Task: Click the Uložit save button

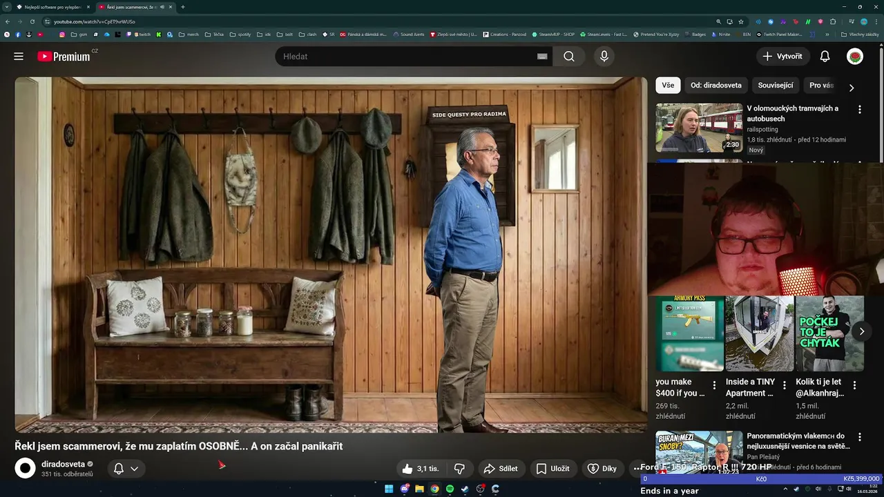Action: point(553,469)
